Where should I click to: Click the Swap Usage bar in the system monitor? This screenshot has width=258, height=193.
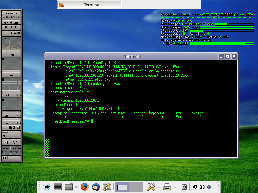click(x=227, y=27)
